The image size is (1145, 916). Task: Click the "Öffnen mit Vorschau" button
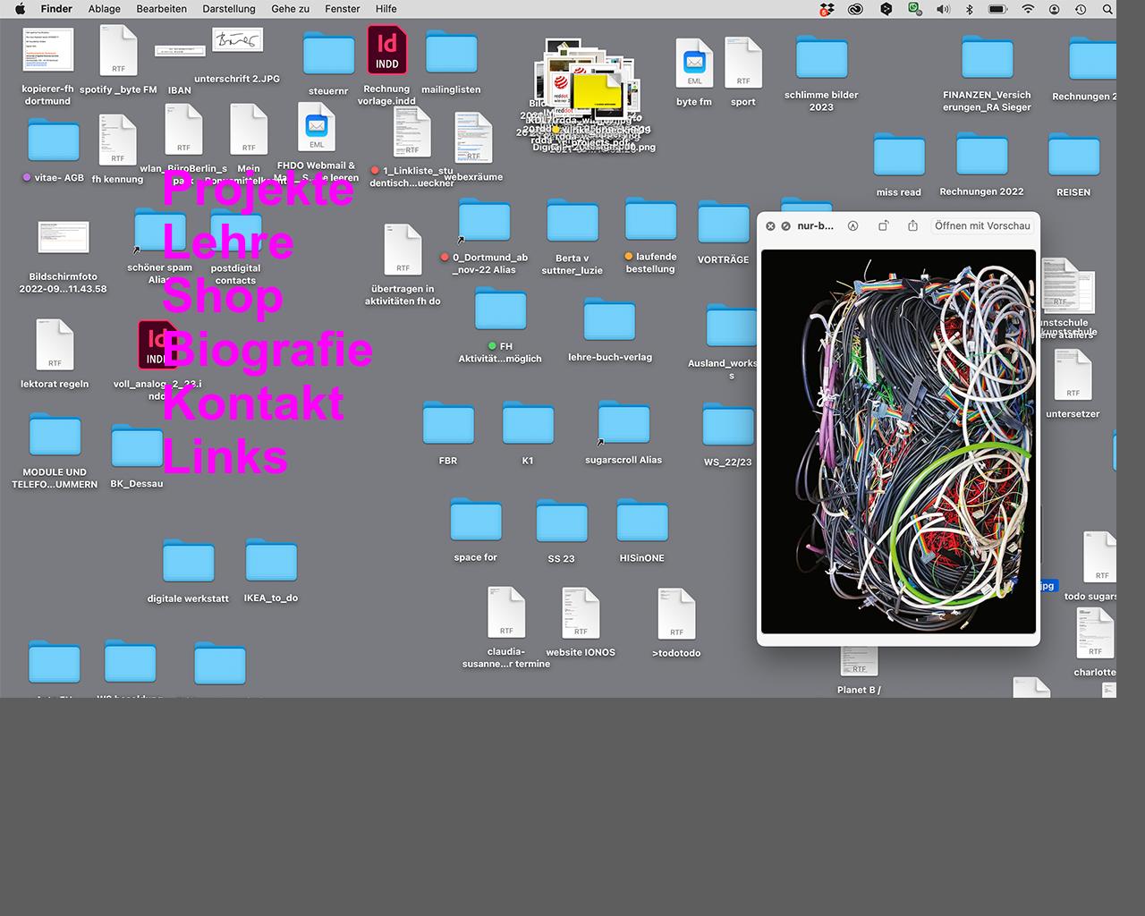pyautogui.click(x=981, y=226)
